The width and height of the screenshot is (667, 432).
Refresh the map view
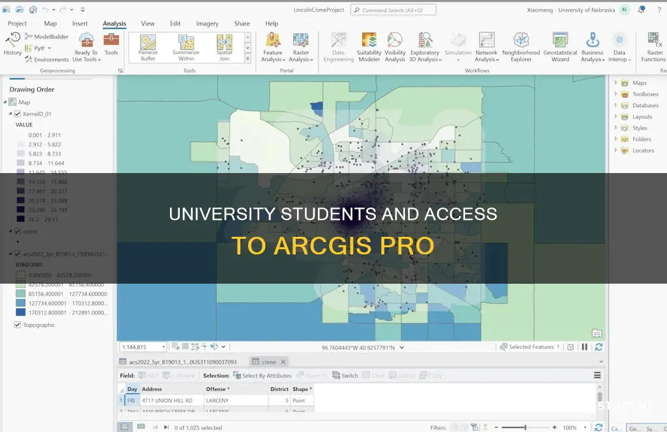point(599,347)
